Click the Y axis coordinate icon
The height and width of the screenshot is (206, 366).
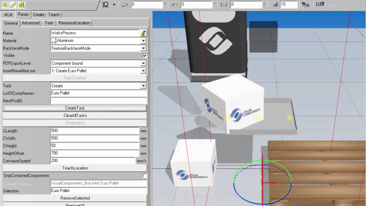coord(174,5)
